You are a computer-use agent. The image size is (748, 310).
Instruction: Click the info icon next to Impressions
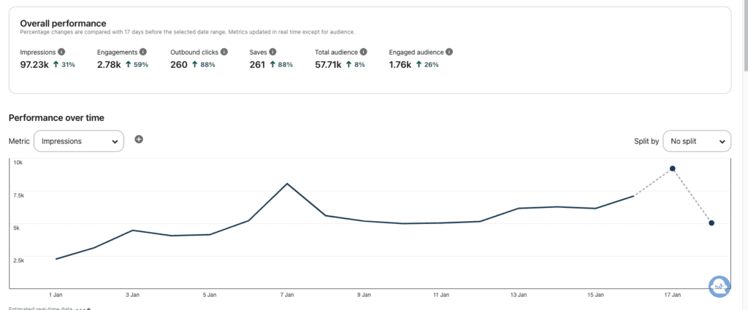[x=61, y=52]
